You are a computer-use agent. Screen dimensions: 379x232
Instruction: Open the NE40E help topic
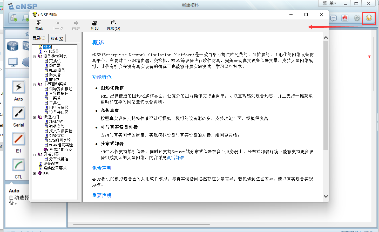tap(54, 79)
